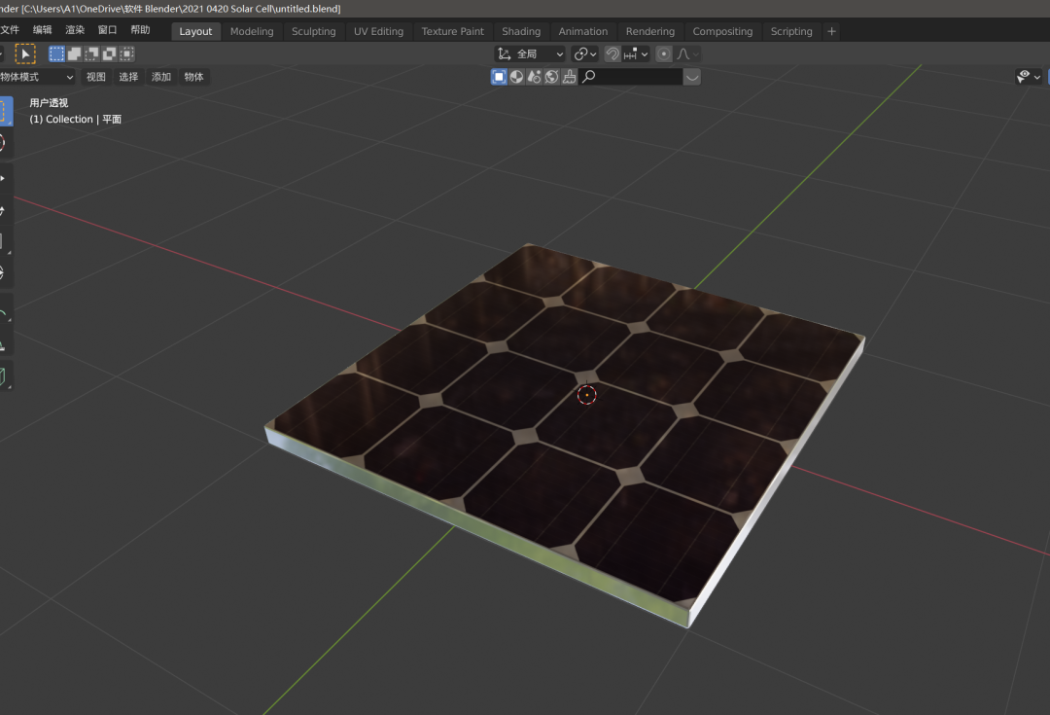The height and width of the screenshot is (715, 1050).
Task: Select the add cube tool in toolbar
Action: pyautogui.click(x=6, y=376)
